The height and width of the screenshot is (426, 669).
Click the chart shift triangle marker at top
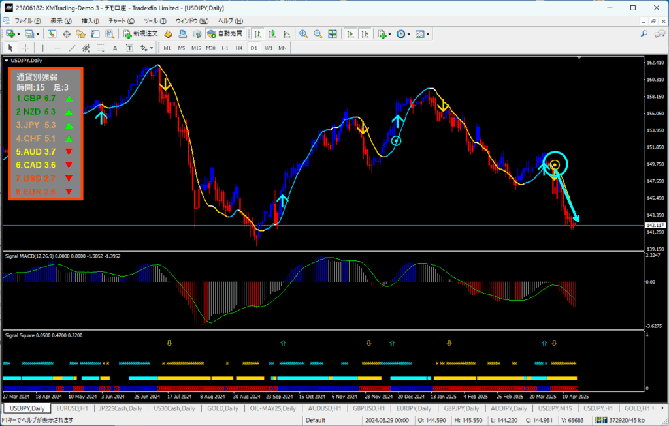tap(579, 57)
